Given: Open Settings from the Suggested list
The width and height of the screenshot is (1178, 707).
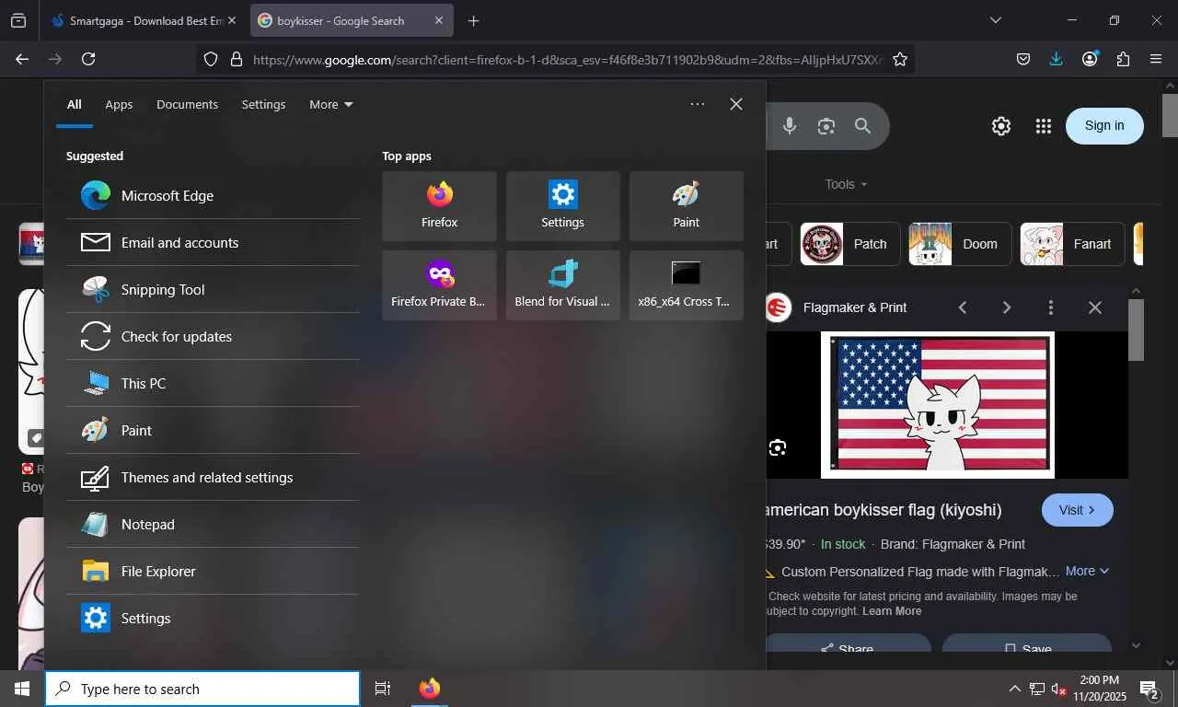Looking at the screenshot, I should [213, 618].
